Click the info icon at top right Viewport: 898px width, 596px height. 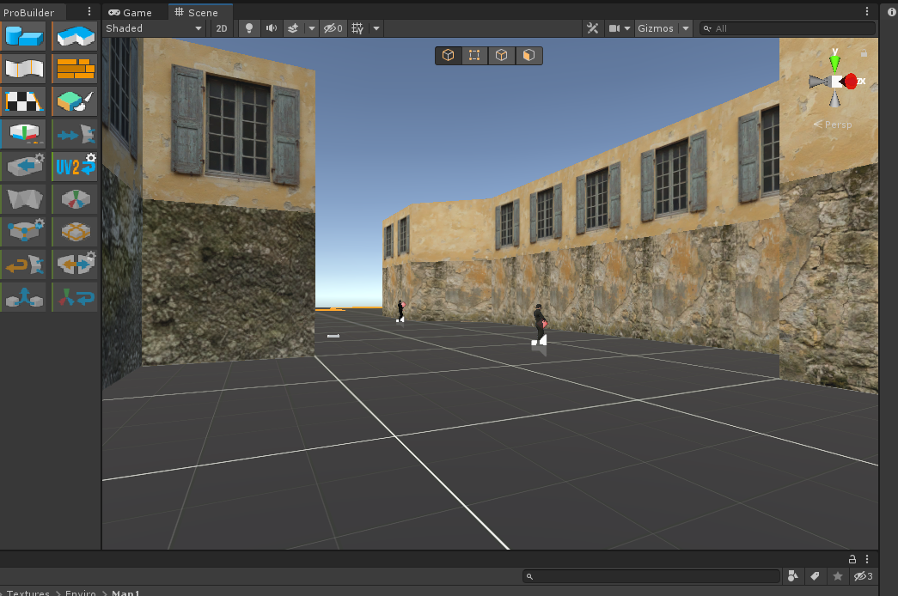point(892,11)
